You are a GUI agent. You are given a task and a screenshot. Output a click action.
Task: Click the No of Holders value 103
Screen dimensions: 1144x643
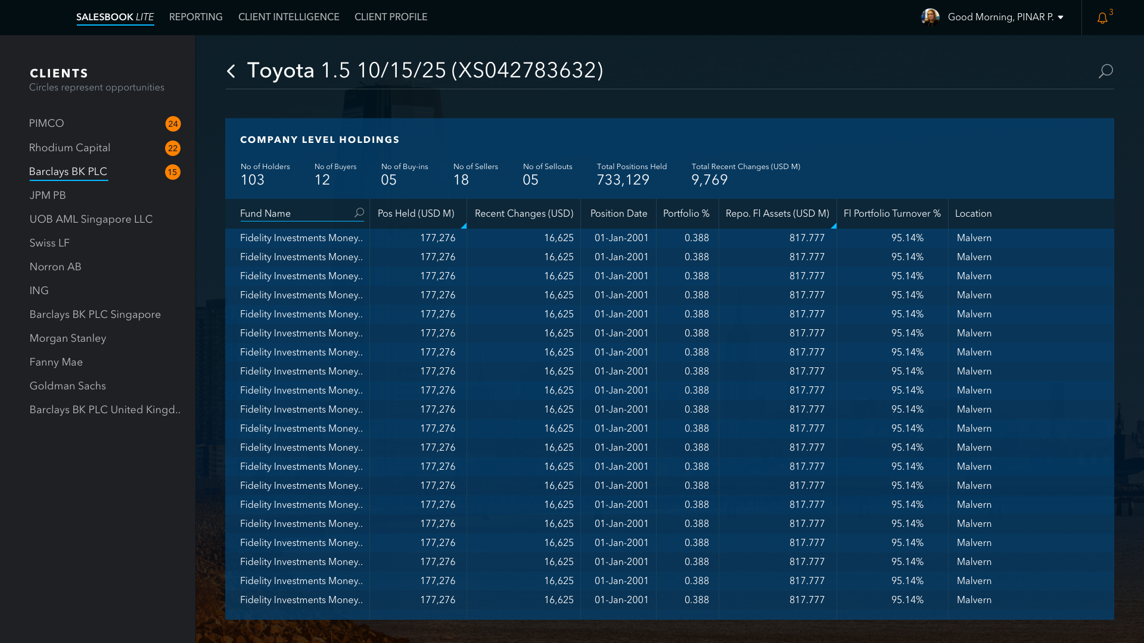(253, 180)
